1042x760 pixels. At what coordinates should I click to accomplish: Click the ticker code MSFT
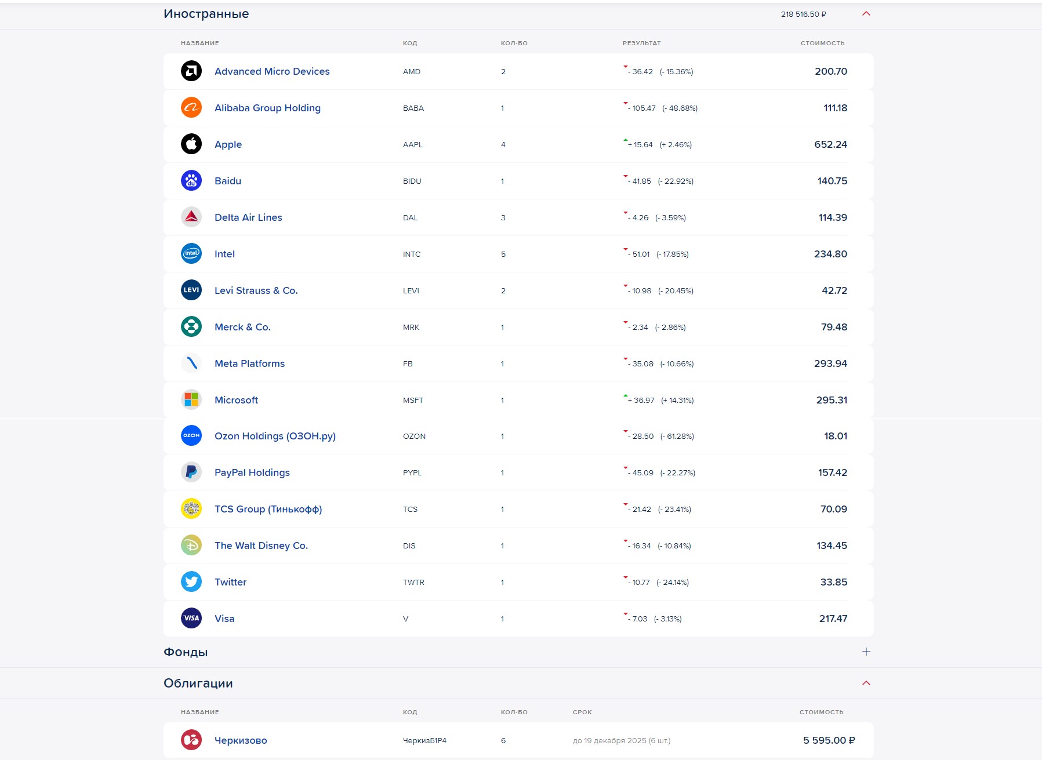coord(413,401)
